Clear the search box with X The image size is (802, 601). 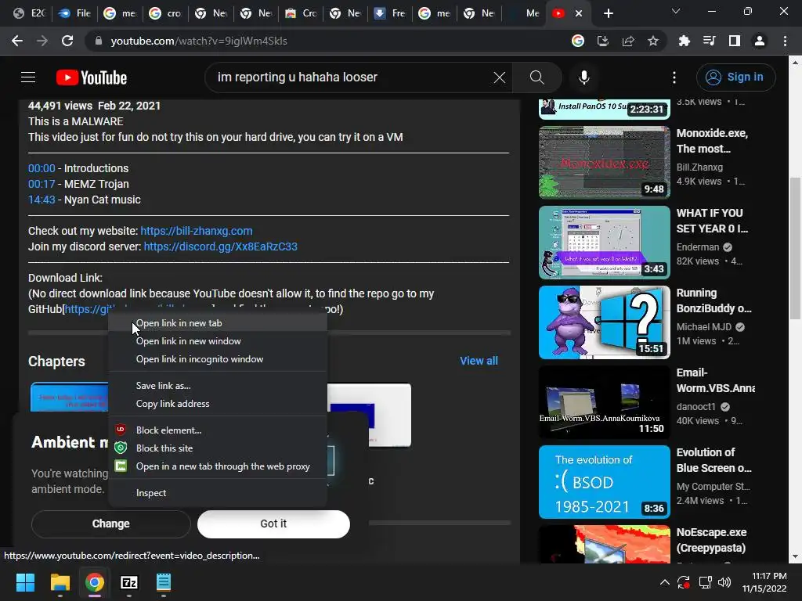(x=499, y=77)
